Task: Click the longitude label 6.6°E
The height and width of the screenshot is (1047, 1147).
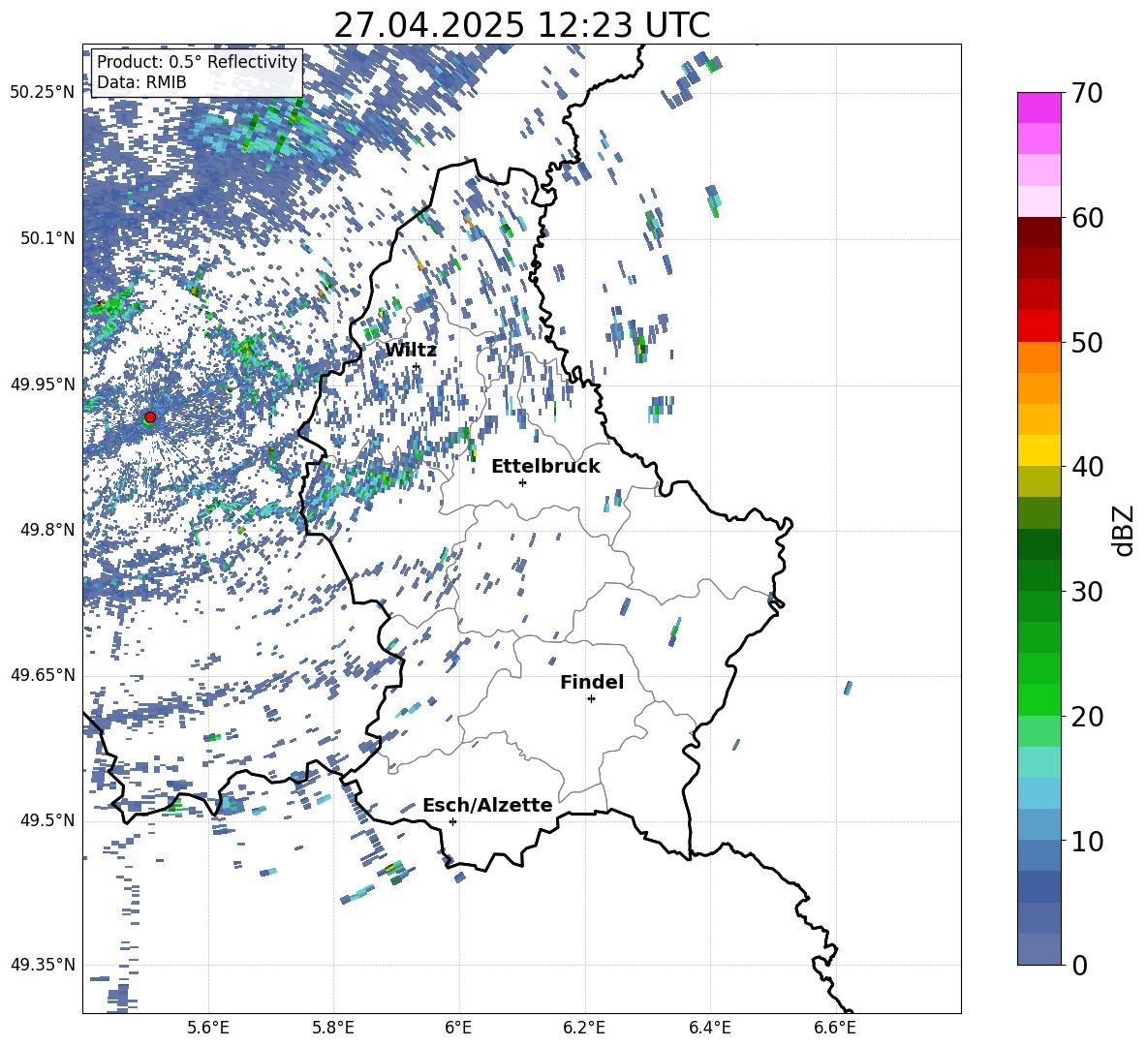Action: [x=835, y=1028]
